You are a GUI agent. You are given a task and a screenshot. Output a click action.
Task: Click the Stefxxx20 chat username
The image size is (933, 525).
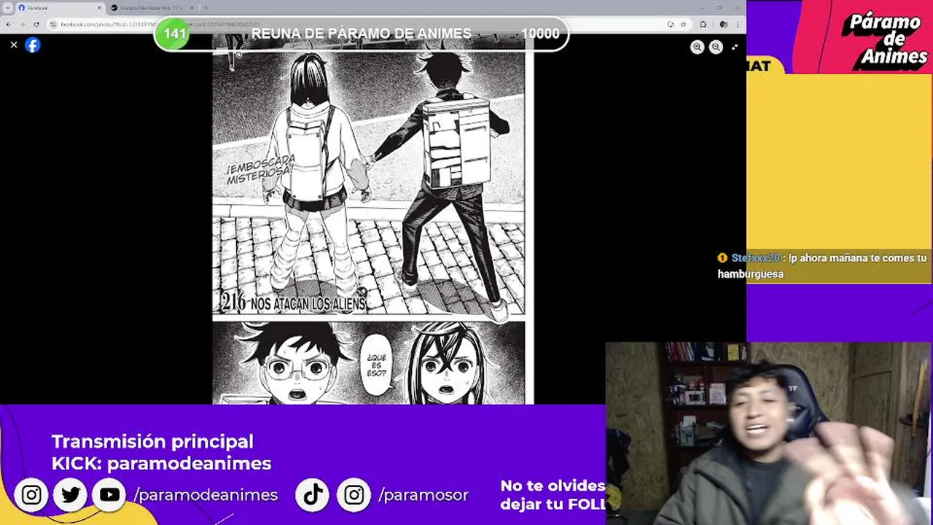click(x=755, y=258)
